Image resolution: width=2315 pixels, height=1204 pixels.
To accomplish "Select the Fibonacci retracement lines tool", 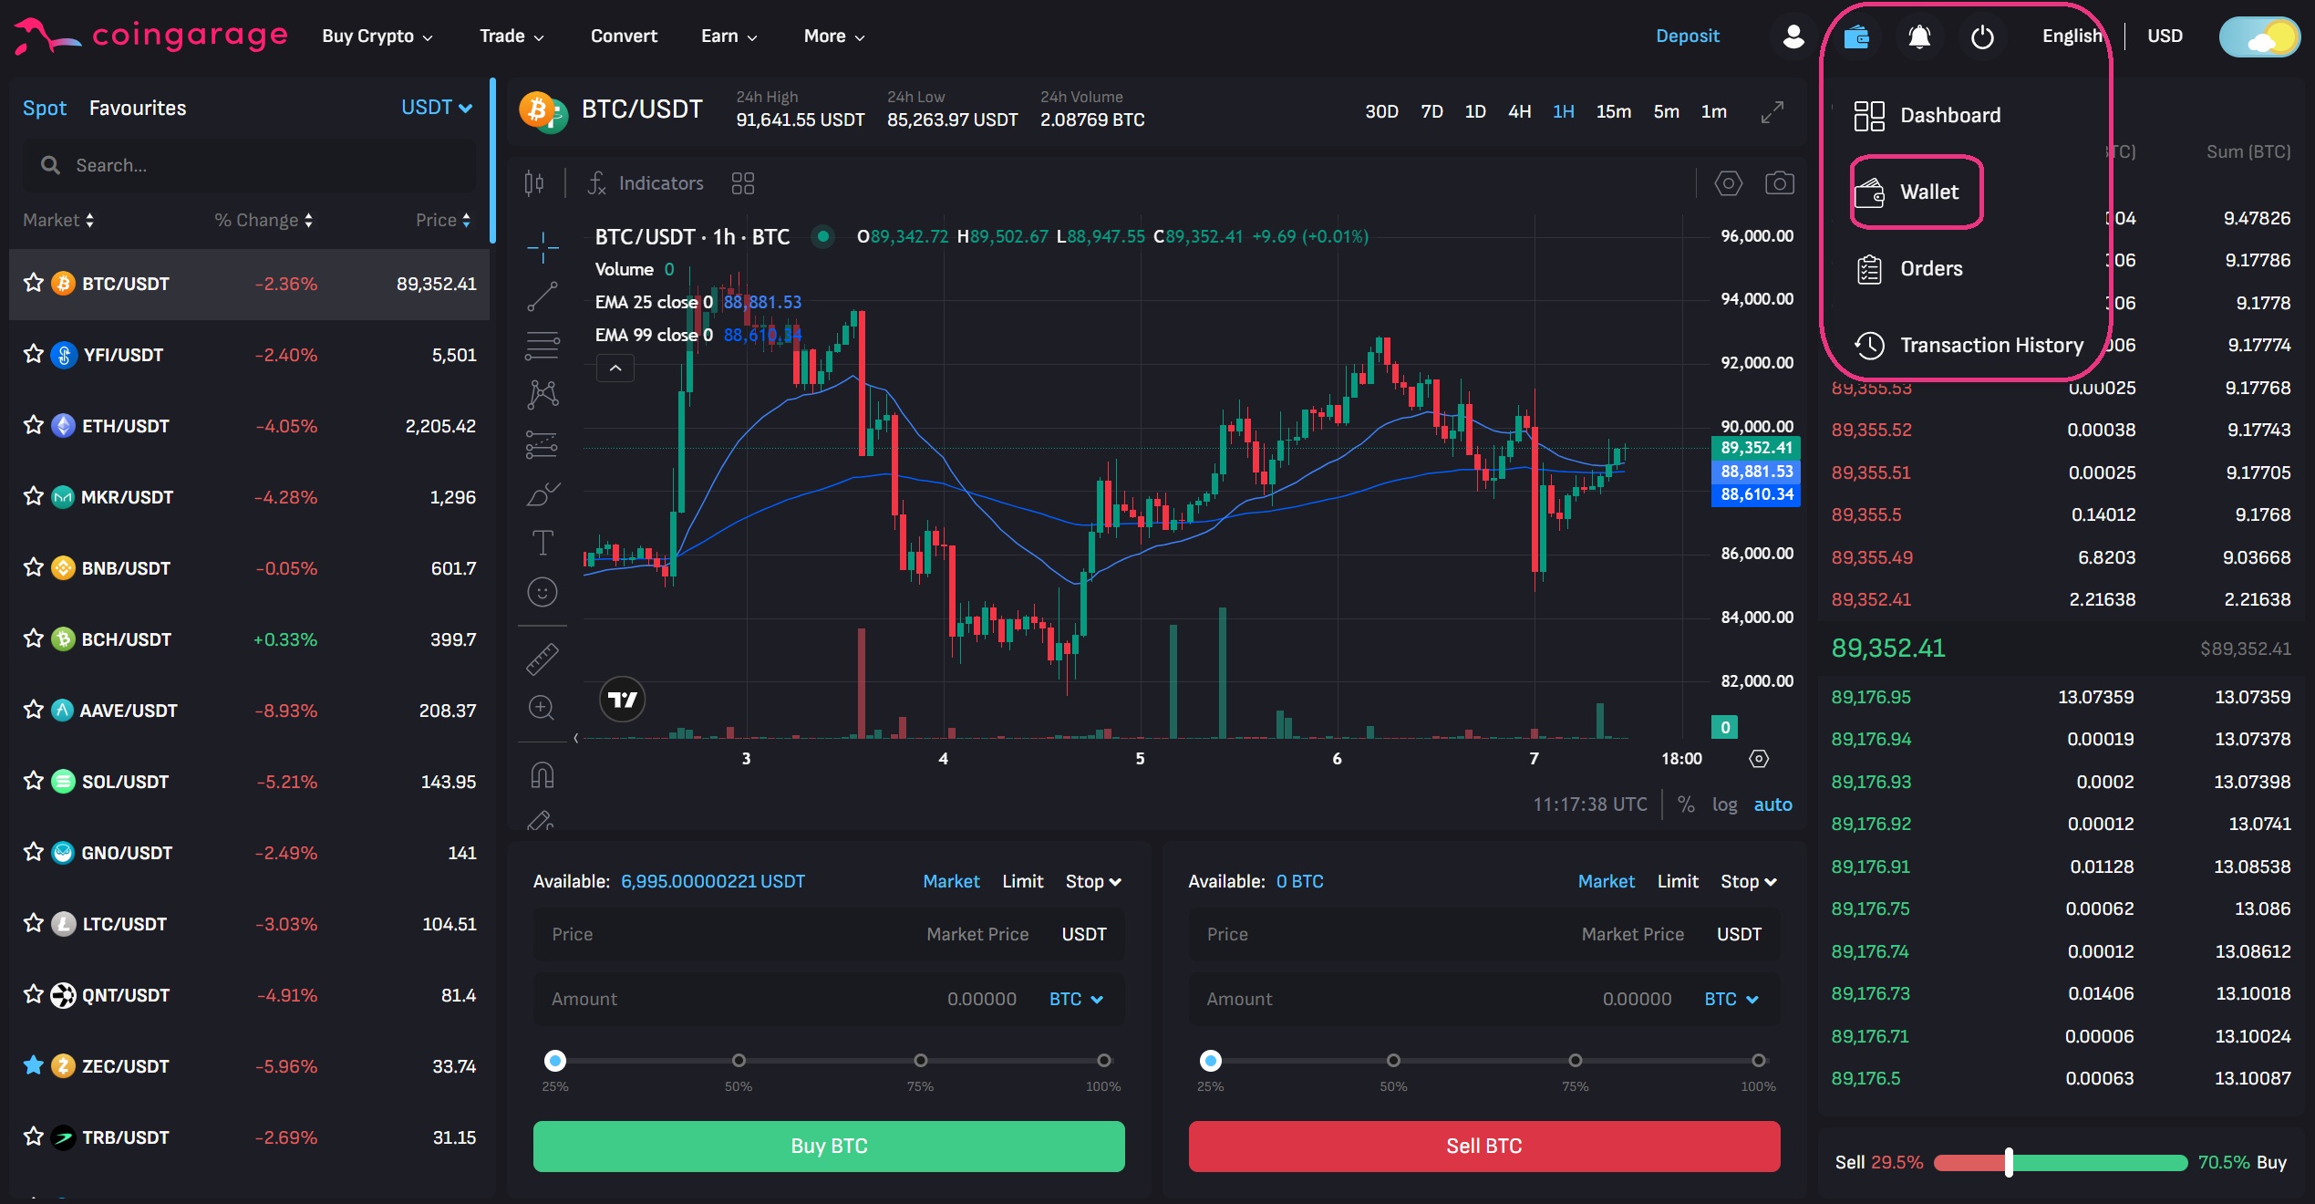I will pyautogui.click(x=543, y=346).
